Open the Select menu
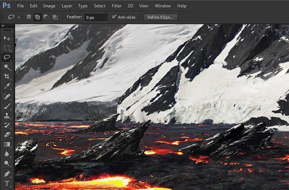The width and height of the screenshot is (289, 190). coord(99,6)
